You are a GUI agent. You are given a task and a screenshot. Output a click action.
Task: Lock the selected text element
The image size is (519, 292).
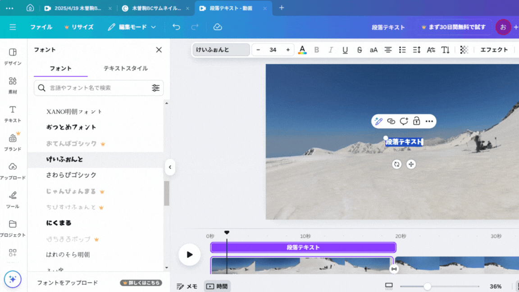click(x=416, y=121)
